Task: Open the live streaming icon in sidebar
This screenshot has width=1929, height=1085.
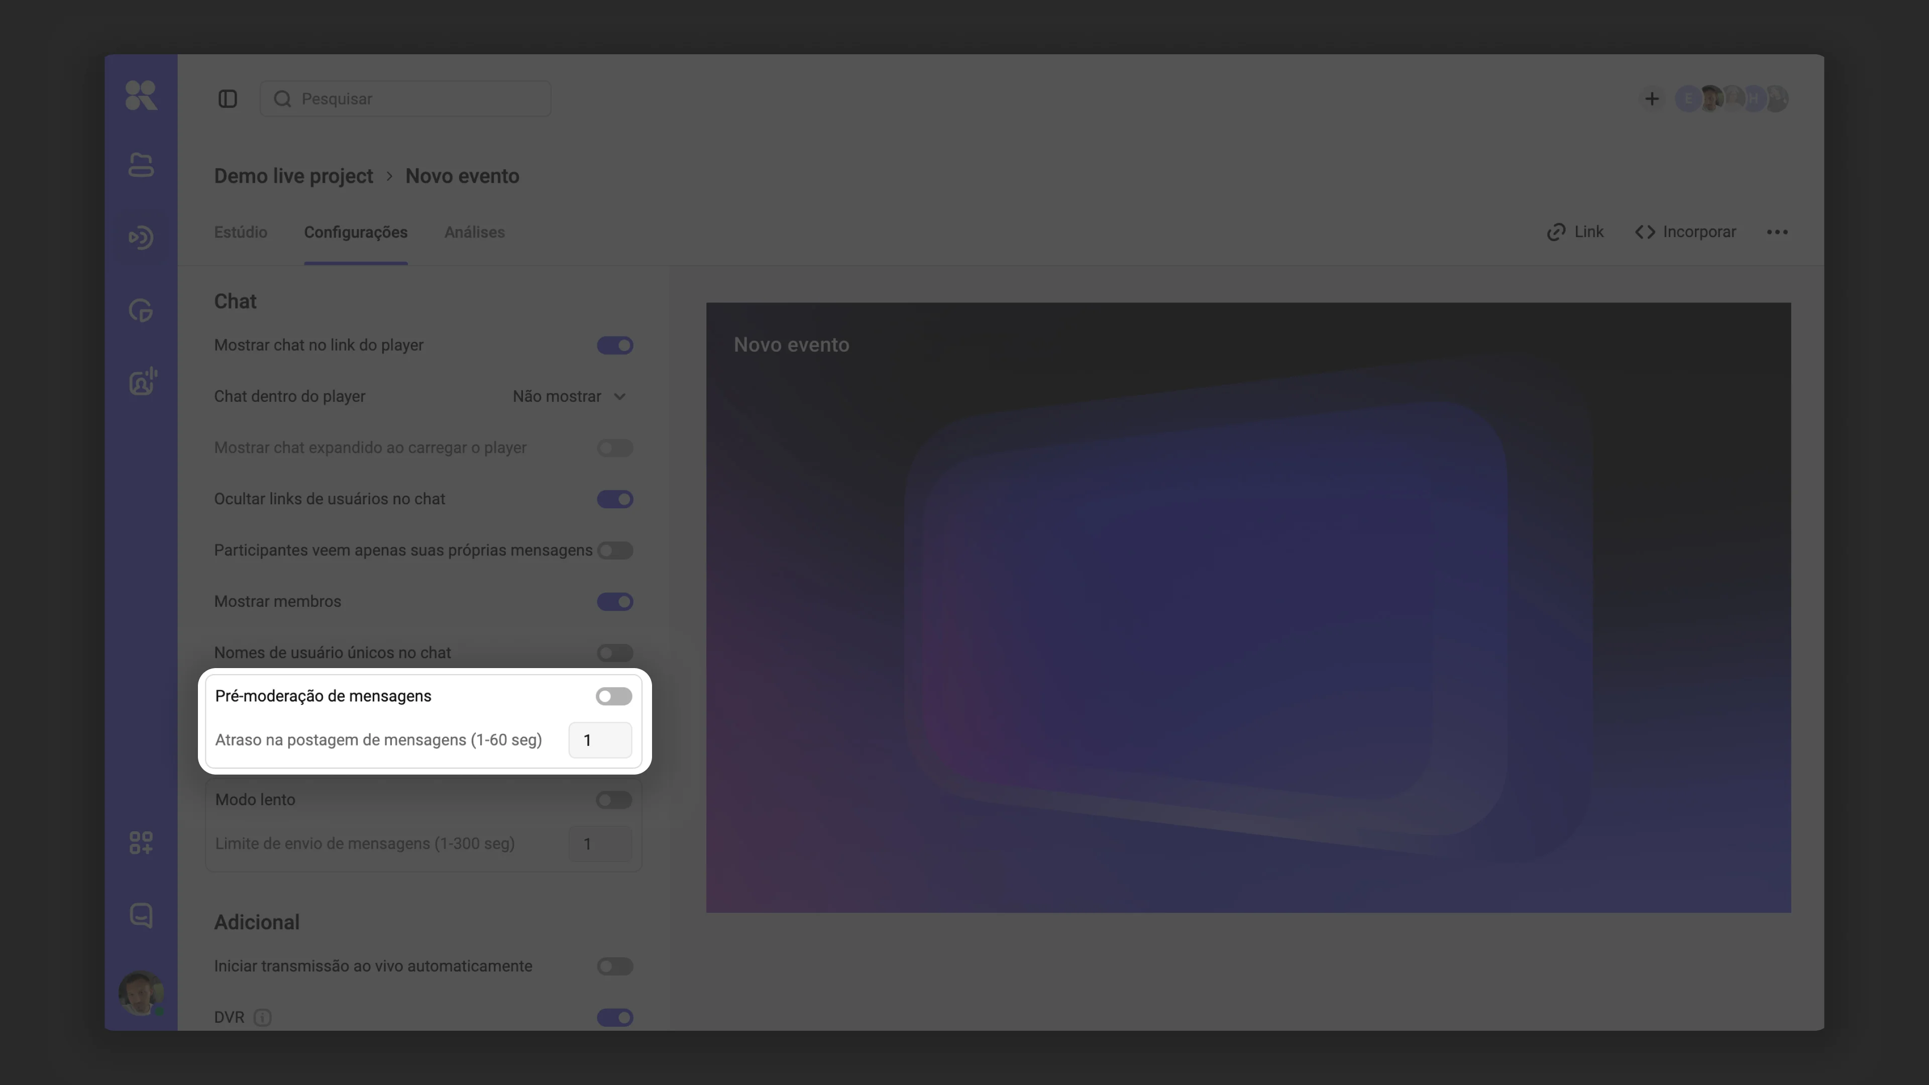Action: [141, 238]
